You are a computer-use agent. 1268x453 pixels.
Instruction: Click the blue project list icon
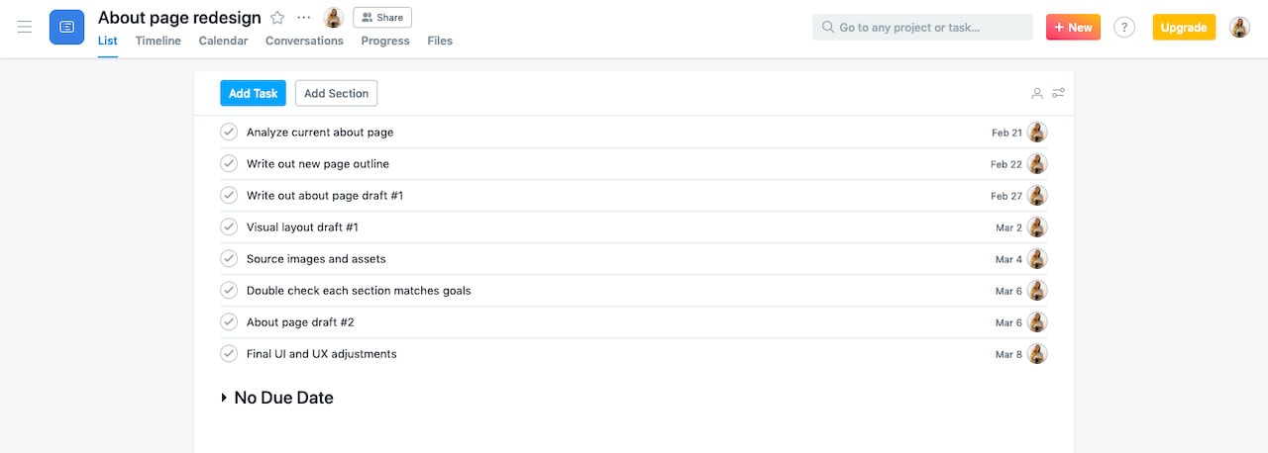click(66, 27)
